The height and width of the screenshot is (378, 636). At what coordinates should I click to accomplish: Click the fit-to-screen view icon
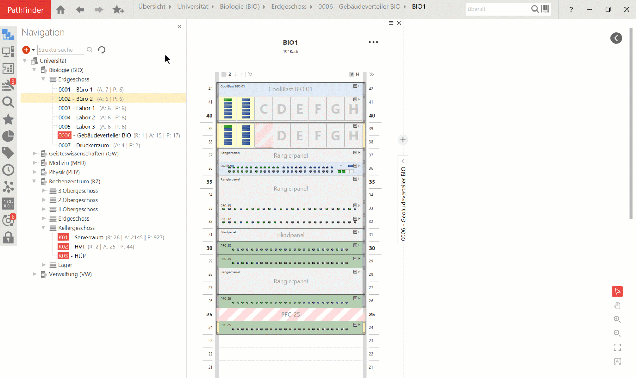617,347
